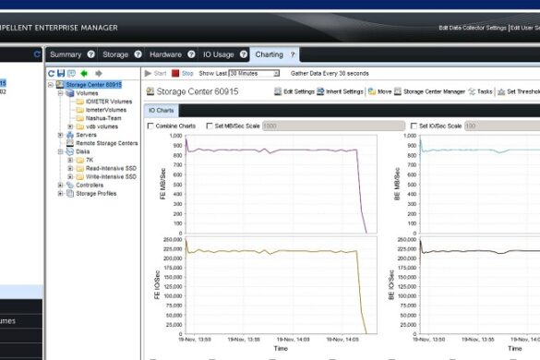Expand the Servers tree node
This screenshot has width=540, height=360.
click(61, 135)
